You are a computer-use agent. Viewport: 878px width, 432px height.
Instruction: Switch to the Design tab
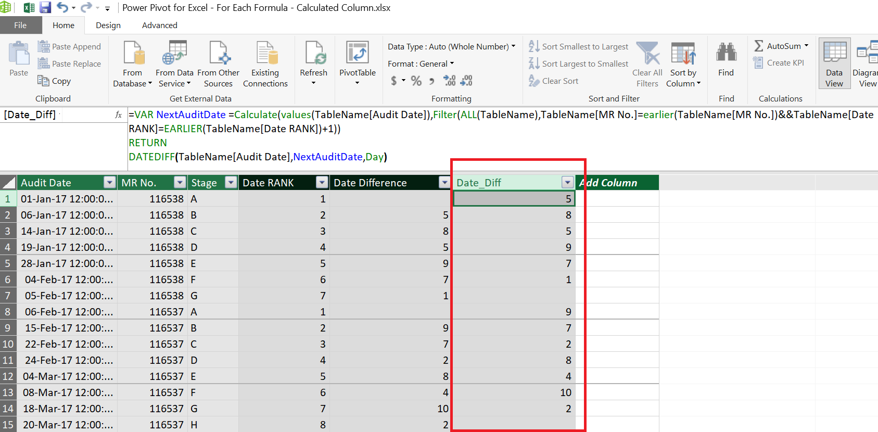(108, 26)
